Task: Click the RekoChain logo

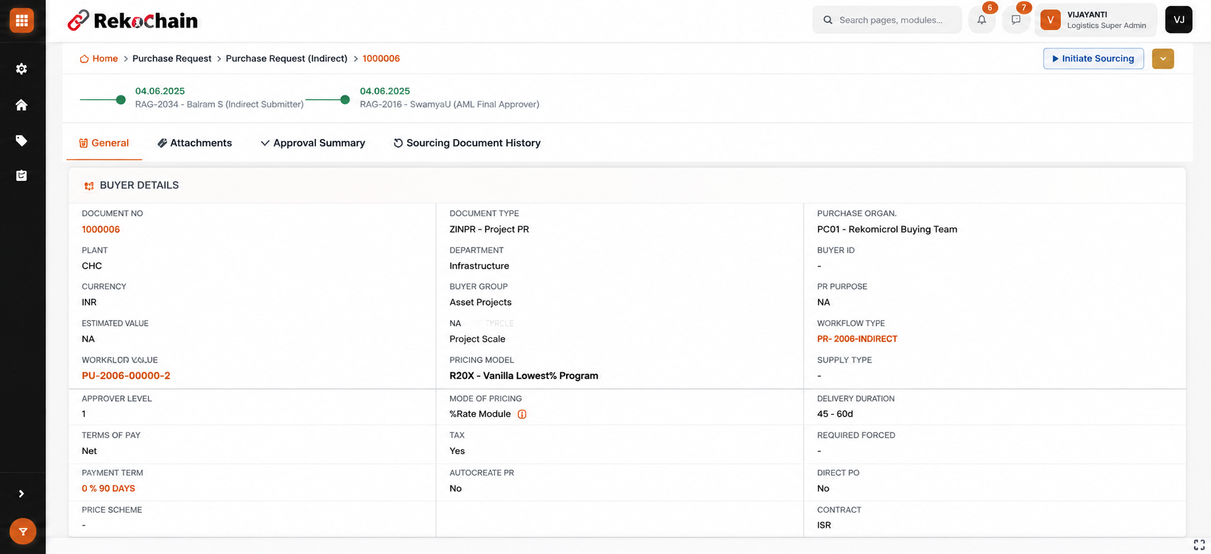Action: tap(133, 20)
